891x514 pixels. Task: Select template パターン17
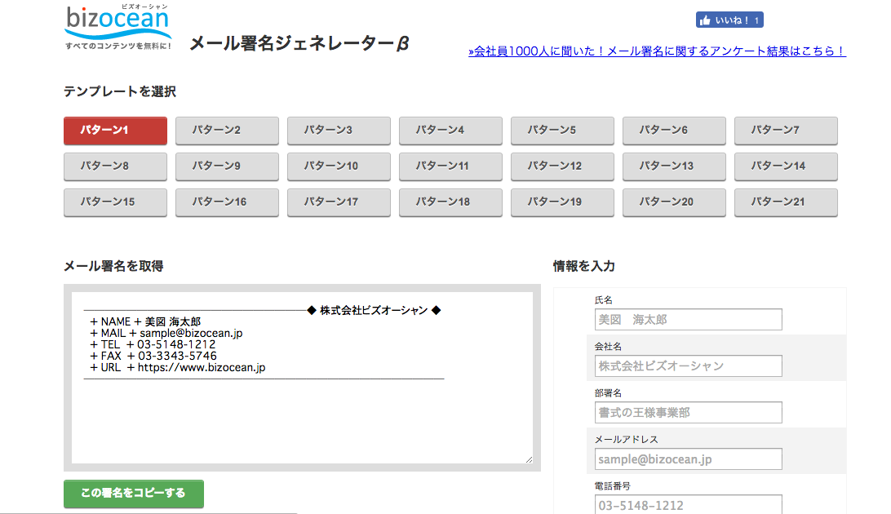(x=339, y=202)
